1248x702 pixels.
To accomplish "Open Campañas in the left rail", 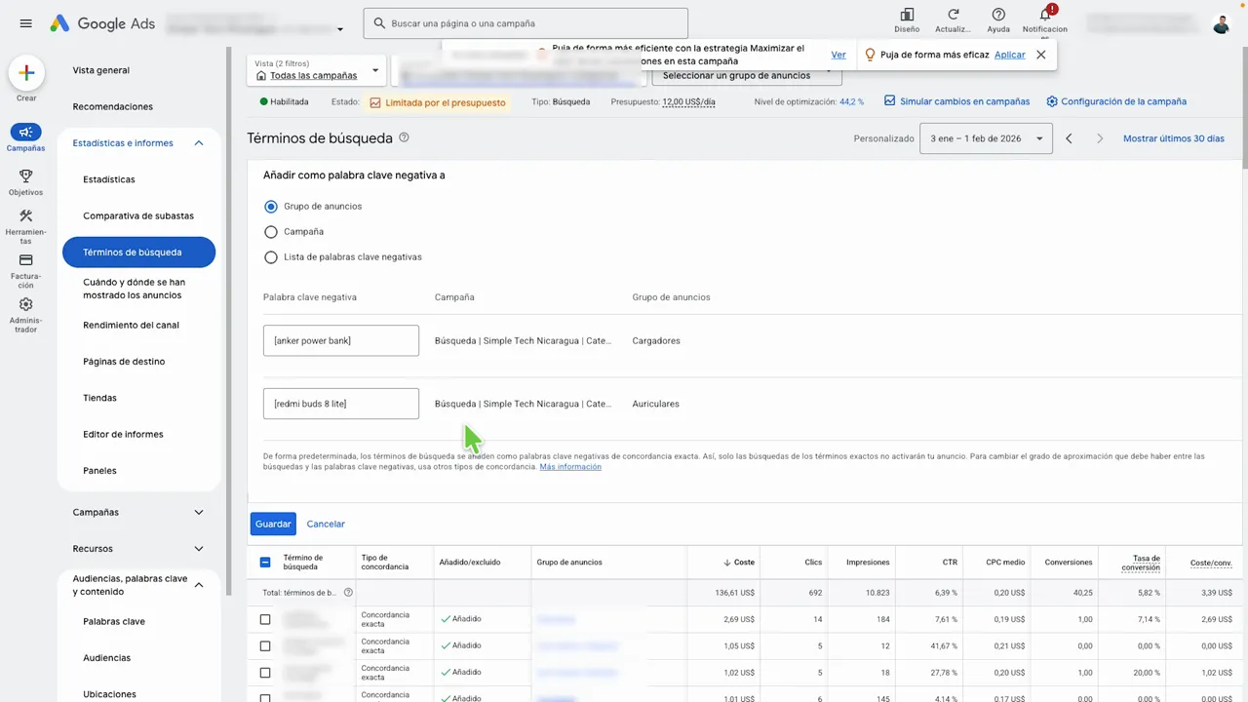I will coord(25,137).
